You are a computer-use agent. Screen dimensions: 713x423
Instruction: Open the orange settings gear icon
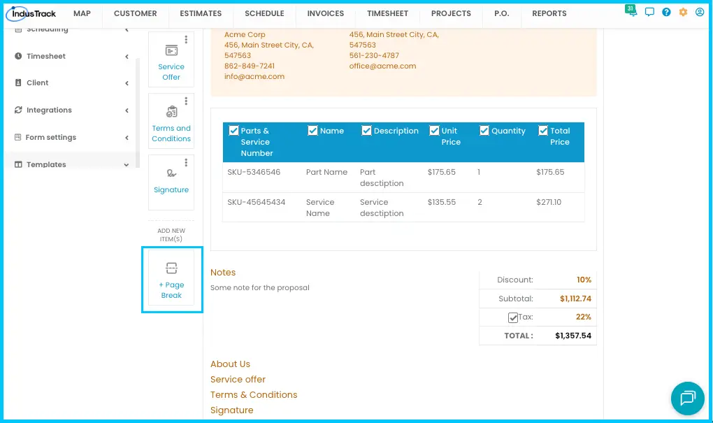(683, 13)
